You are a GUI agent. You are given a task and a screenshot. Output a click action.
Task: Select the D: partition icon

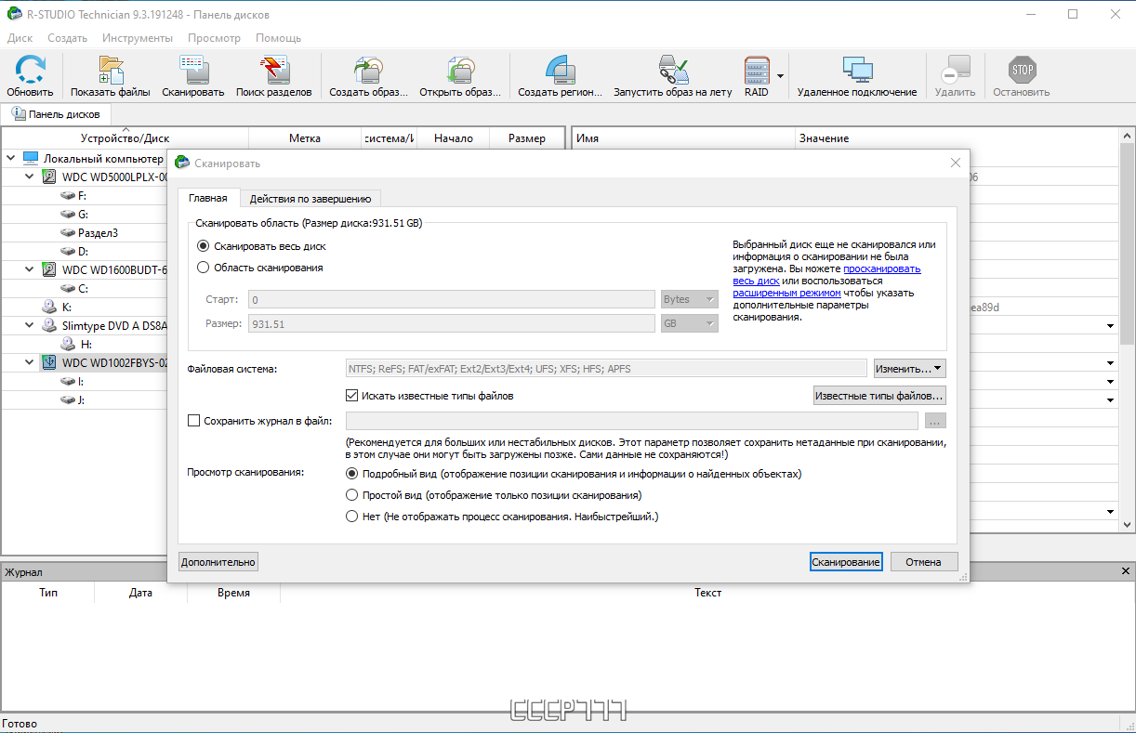68,251
